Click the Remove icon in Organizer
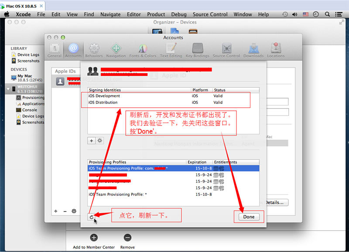 [x=127, y=238]
